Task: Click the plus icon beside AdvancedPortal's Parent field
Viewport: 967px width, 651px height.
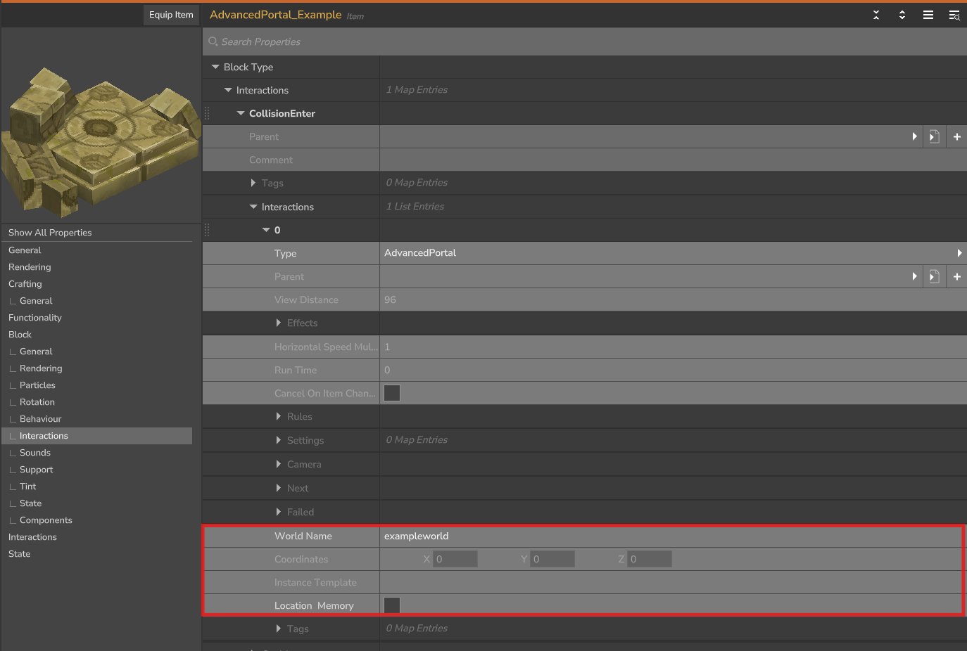Action: click(x=956, y=277)
